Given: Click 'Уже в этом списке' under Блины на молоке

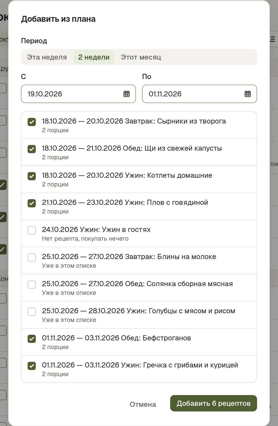Looking at the screenshot, I should coord(69,266).
